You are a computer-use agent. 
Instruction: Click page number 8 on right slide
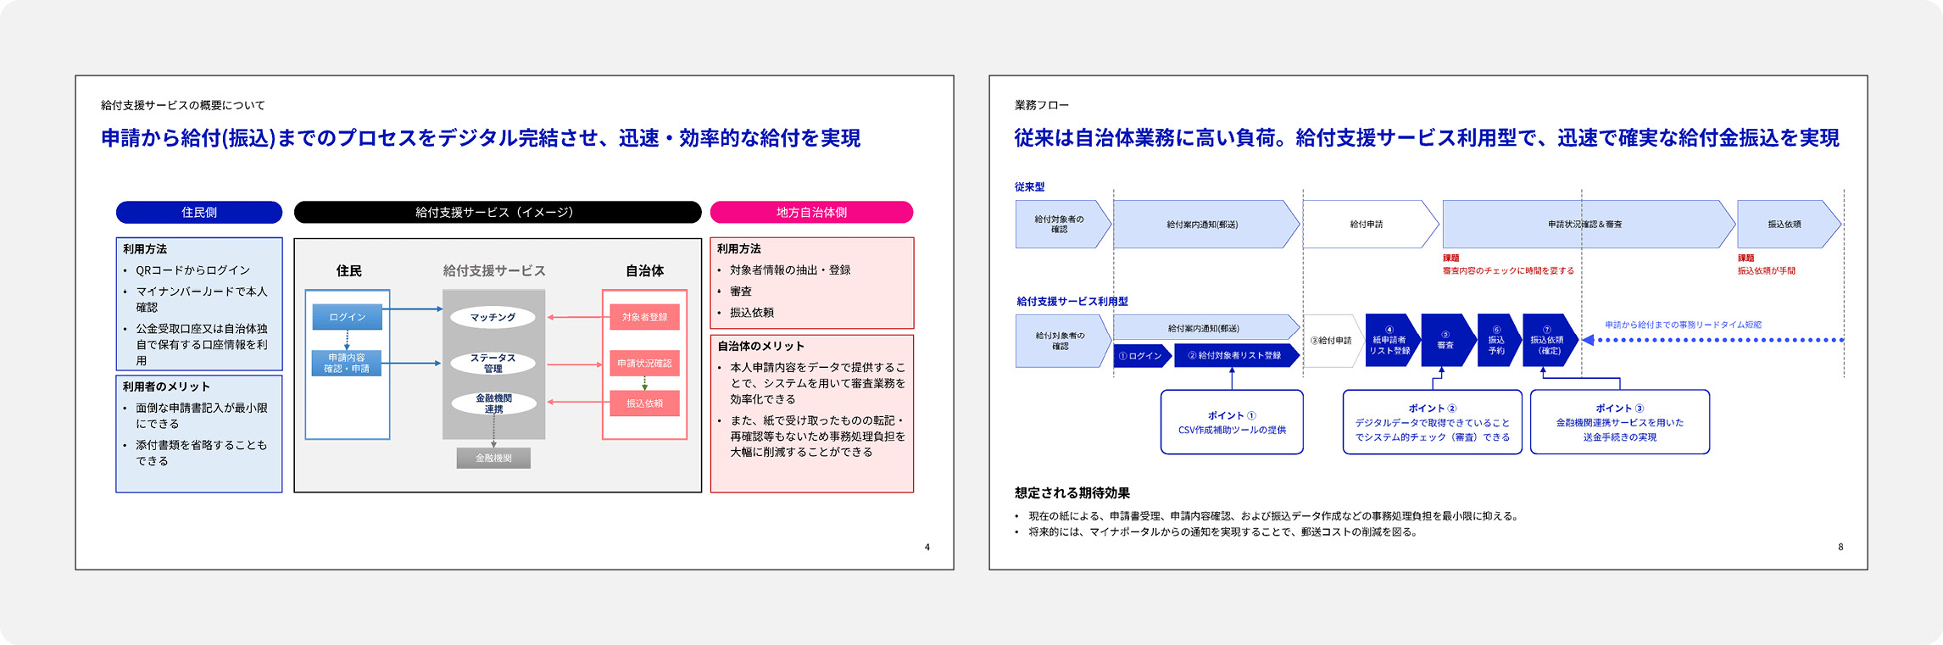pyautogui.click(x=1840, y=548)
